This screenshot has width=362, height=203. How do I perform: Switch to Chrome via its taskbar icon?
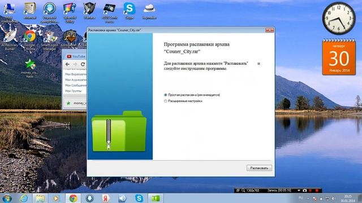tap(73, 198)
